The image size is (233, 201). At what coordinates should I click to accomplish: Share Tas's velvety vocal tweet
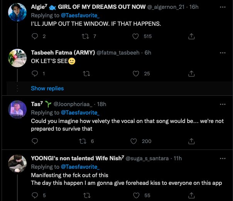pos(191,141)
